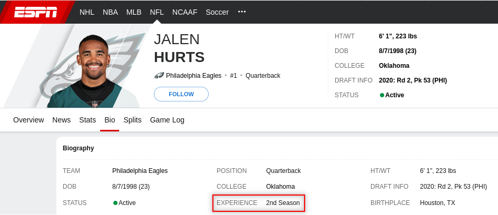498x215 pixels.
Task: Select NFL in the top navigation
Action: (157, 12)
